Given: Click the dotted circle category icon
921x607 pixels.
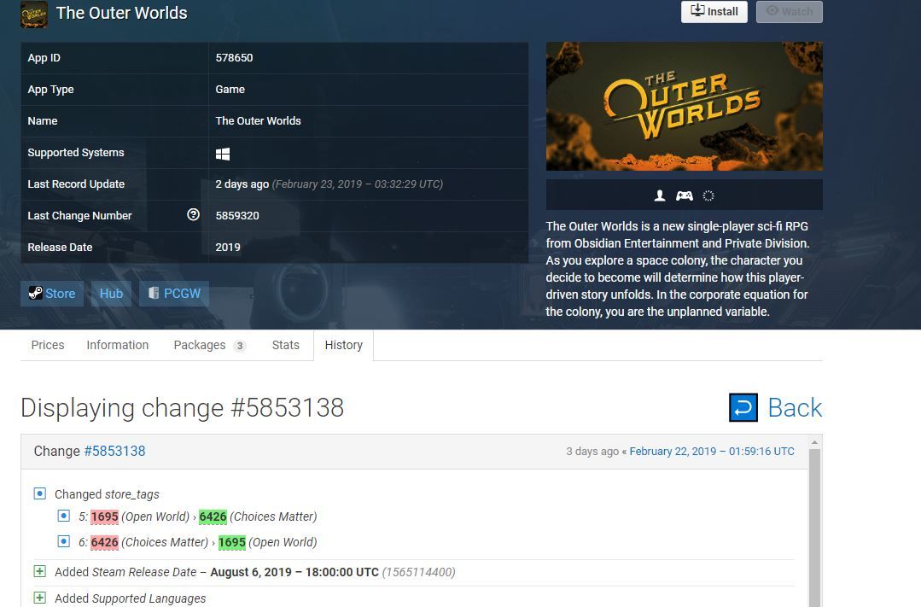Looking at the screenshot, I should [x=708, y=196].
